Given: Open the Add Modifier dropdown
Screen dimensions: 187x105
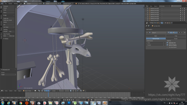Looking at the screenshot, I should click(166, 29).
